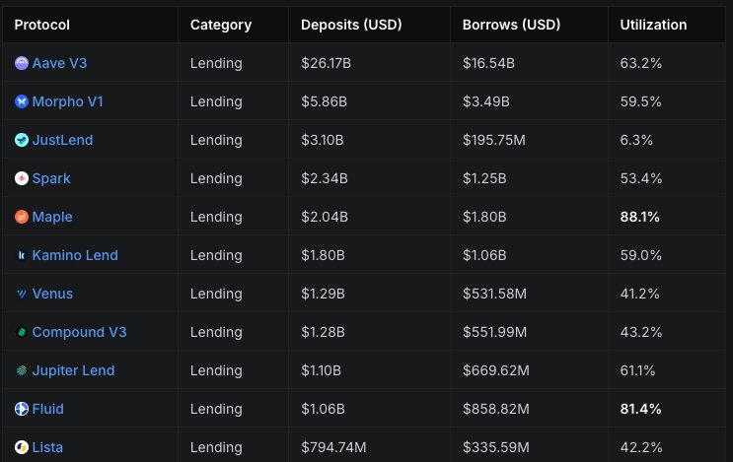Open the Compound V3 link

(79, 332)
